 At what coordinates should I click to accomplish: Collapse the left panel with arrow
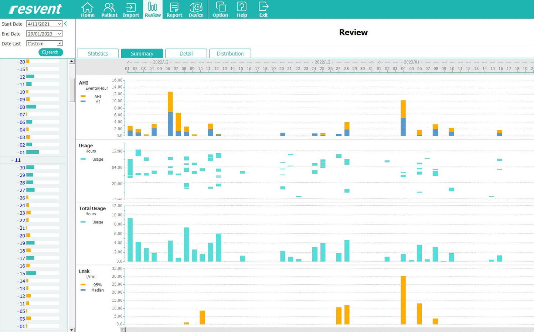[x=66, y=24]
